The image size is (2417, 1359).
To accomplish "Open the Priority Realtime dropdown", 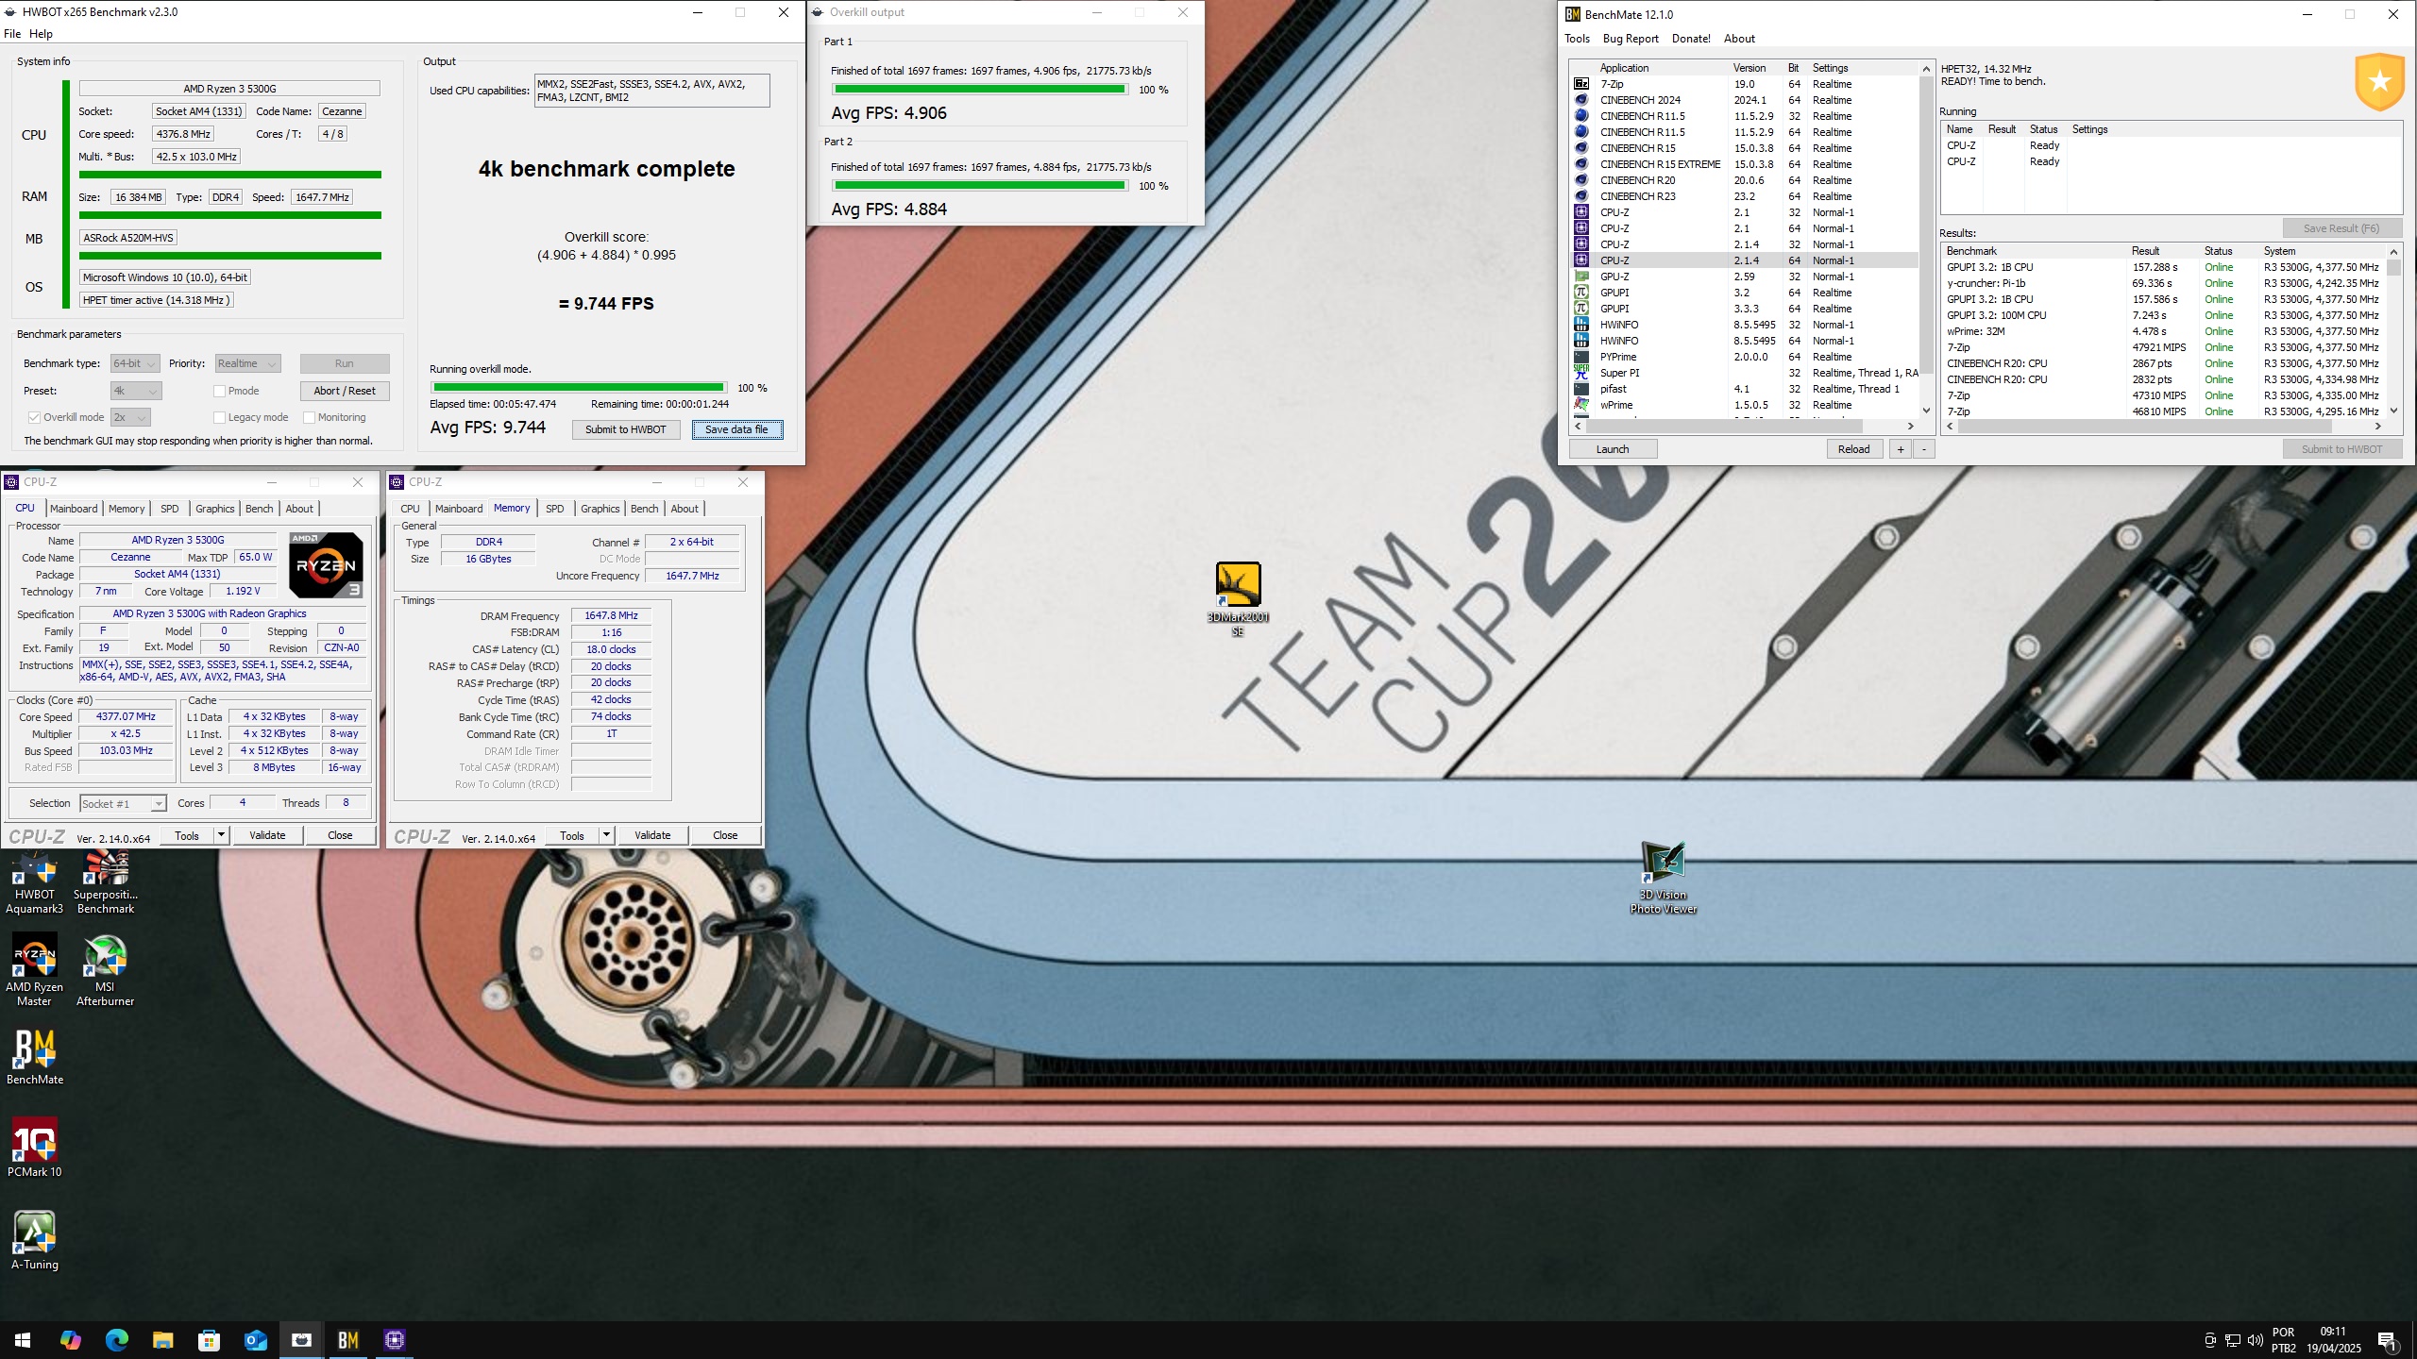I will click(247, 363).
